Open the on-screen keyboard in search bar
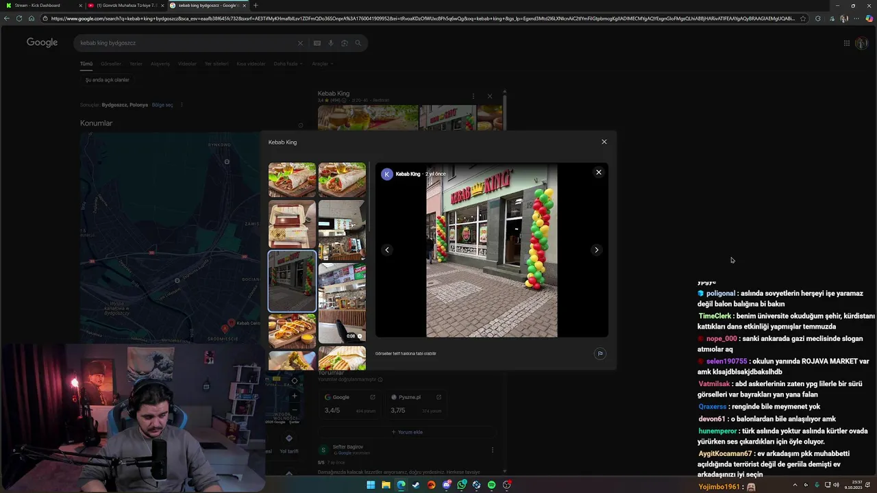The width and height of the screenshot is (877, 493). 317,43
